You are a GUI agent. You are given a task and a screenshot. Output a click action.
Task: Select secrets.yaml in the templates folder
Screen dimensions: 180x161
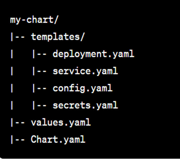coord(85,105)
